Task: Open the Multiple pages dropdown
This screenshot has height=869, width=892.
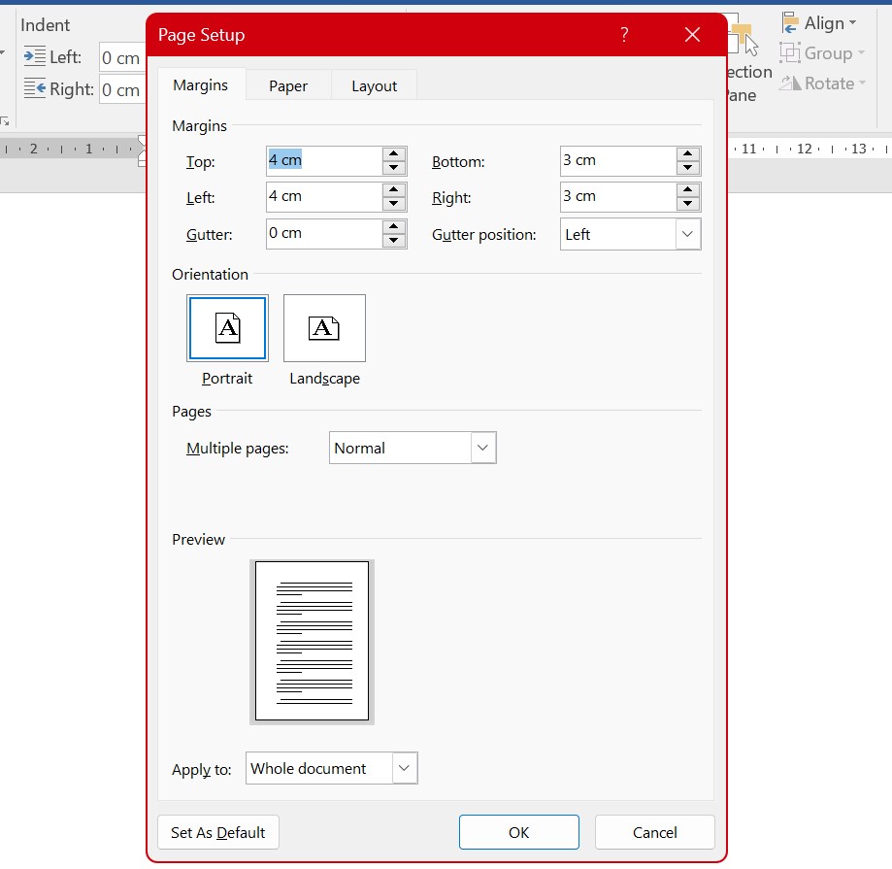Action: click(x=482, y=448)
